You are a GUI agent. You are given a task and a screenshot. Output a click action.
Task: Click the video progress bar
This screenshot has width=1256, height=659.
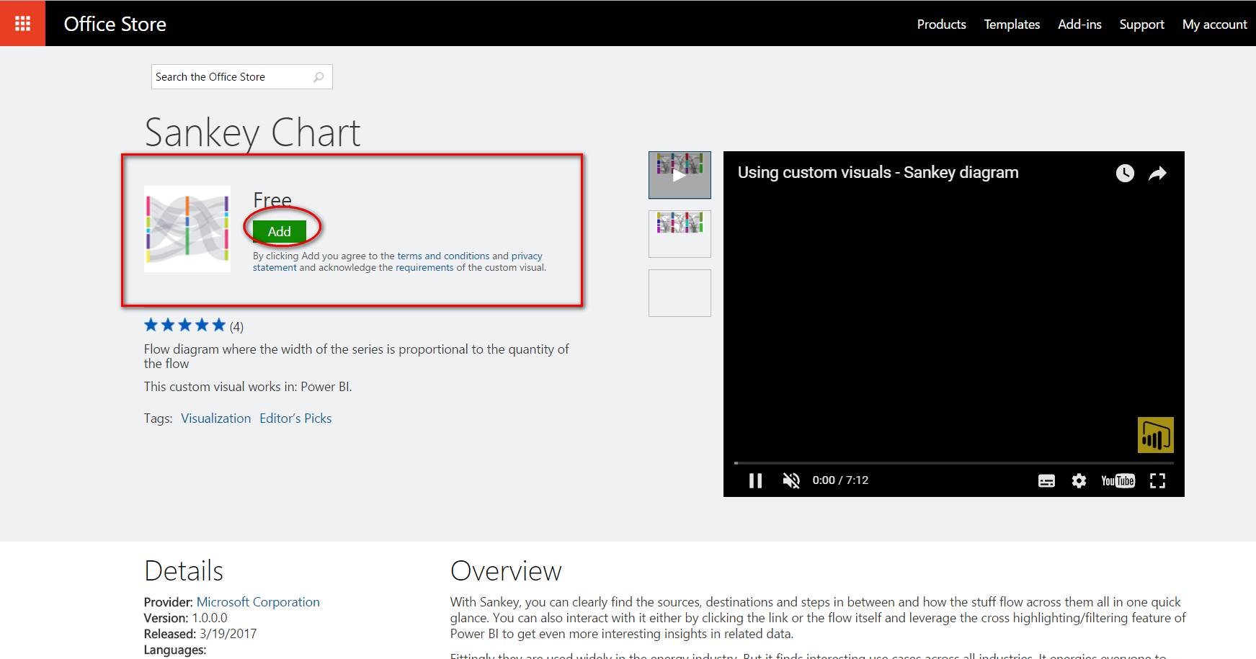click(x=954, y=462)
